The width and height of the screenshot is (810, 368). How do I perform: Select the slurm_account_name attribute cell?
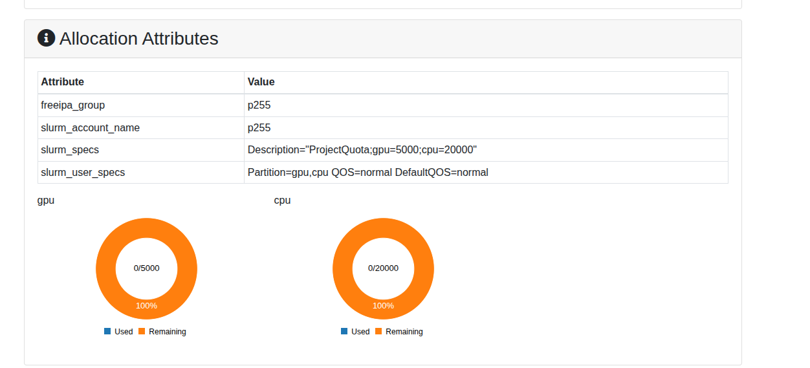tap(141, 127)
